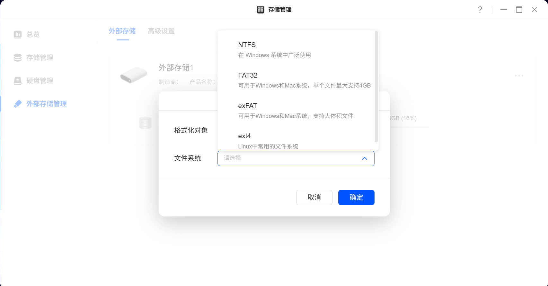The width and height of the screenshot is (548, 286).
Task: Switch to the 外部存储 tab
Action: click(x=122, y=31)
